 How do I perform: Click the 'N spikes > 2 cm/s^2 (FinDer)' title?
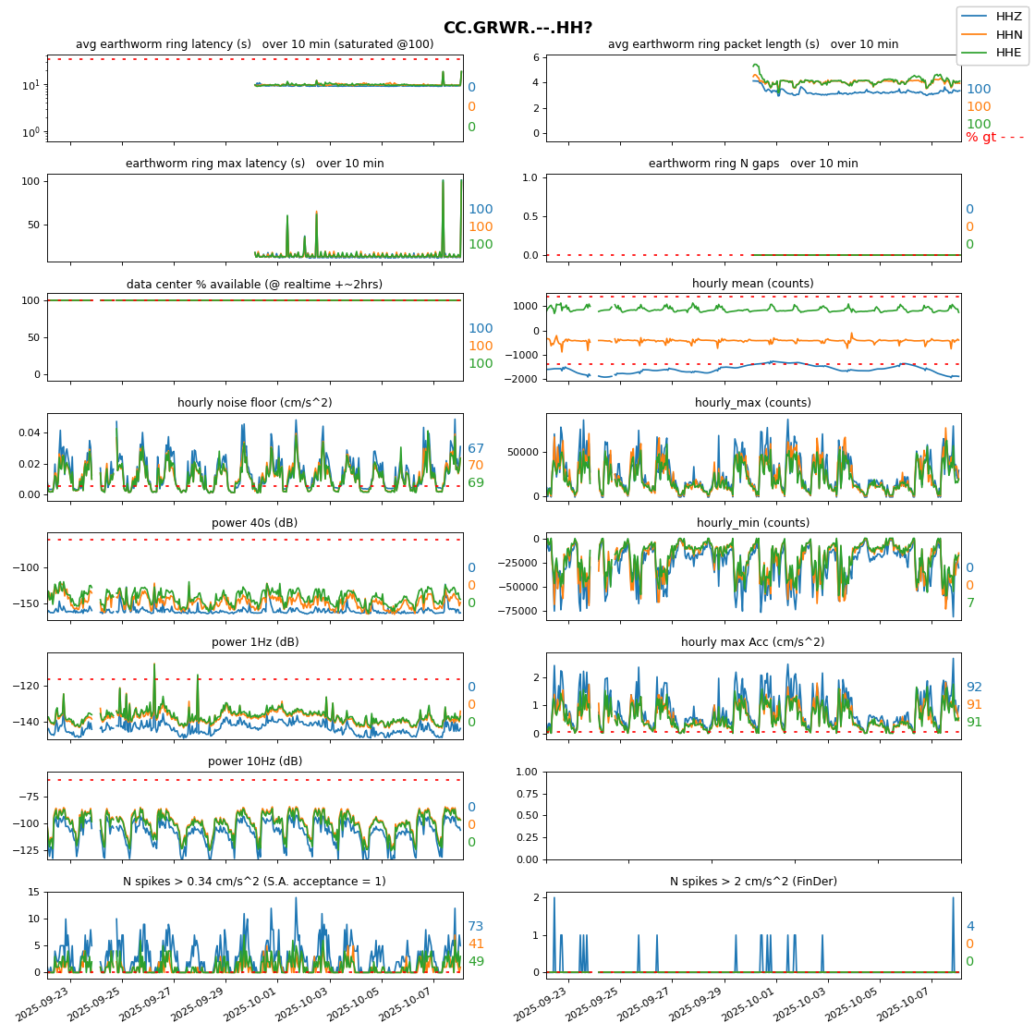[753, 882]
